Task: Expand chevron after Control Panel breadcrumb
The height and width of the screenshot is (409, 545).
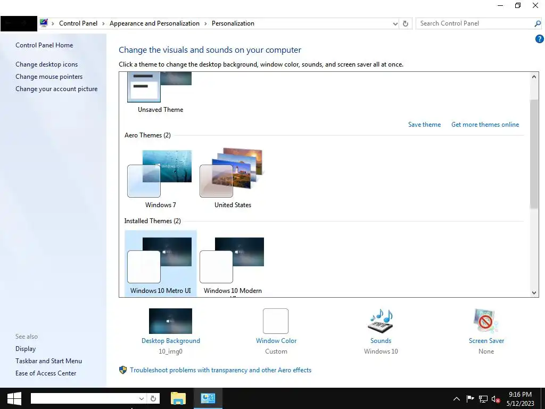Action: point(103,23)
